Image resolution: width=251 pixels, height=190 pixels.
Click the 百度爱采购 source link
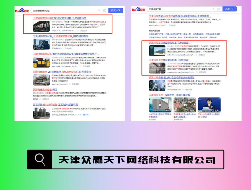(56, 48)
